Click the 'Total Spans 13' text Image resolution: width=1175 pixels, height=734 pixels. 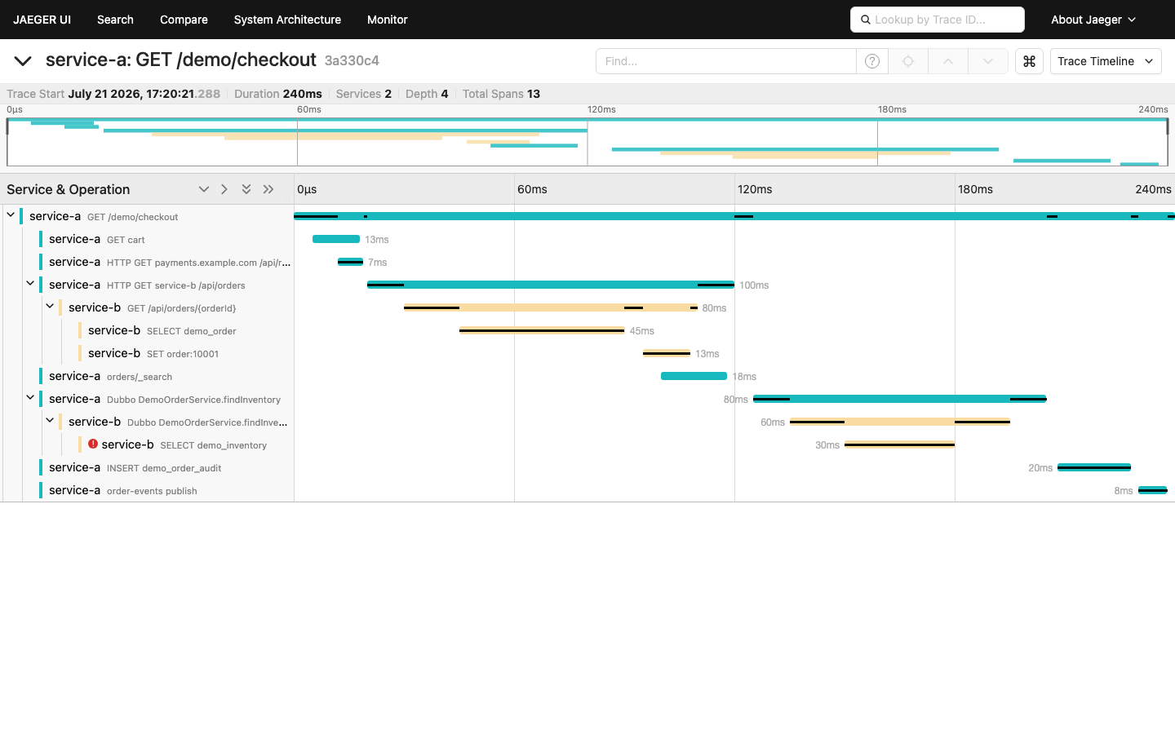pos(501,94)
